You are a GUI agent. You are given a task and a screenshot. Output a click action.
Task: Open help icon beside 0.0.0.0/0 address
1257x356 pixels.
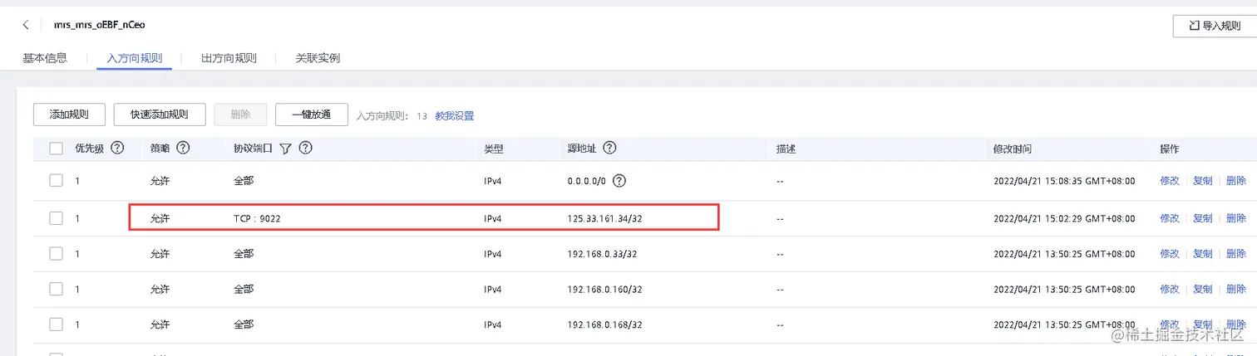click(619, 180)
